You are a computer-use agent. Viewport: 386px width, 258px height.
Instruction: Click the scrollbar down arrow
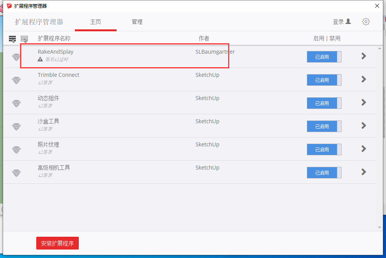pos(379,227)
